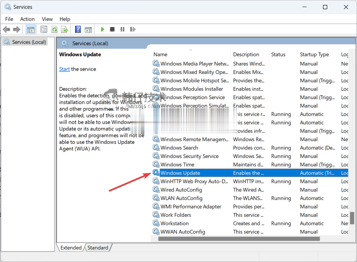Screen dimensions: 357x262
Task: Click the gear icon of Windows Update row
Action: (156, 173)
